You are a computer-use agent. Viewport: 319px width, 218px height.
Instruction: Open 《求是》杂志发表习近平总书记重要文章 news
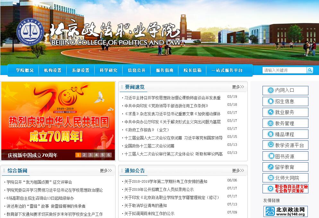172,114
